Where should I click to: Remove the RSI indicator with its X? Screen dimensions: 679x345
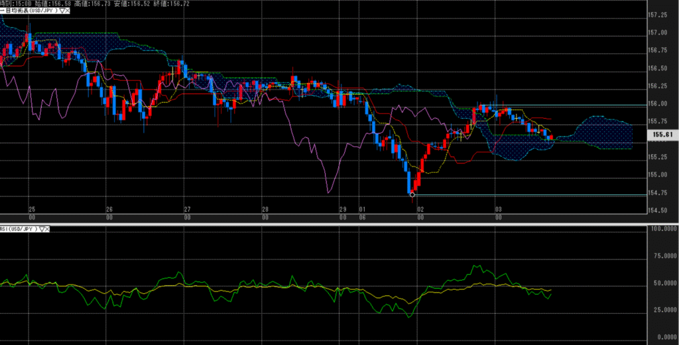click(x=48, y=229)
